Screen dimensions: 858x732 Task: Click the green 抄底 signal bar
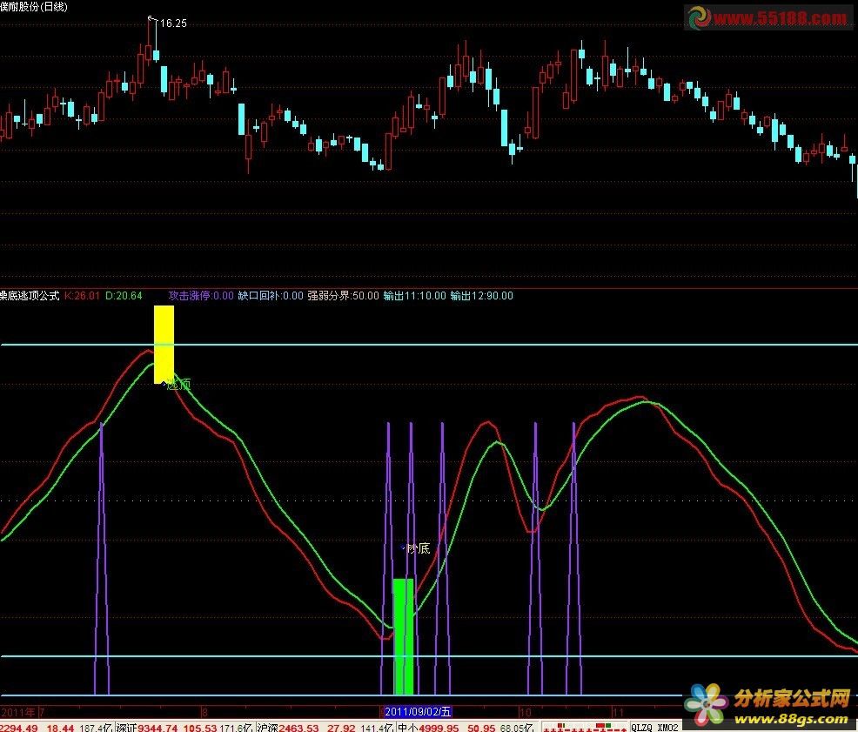coord(403,637)
